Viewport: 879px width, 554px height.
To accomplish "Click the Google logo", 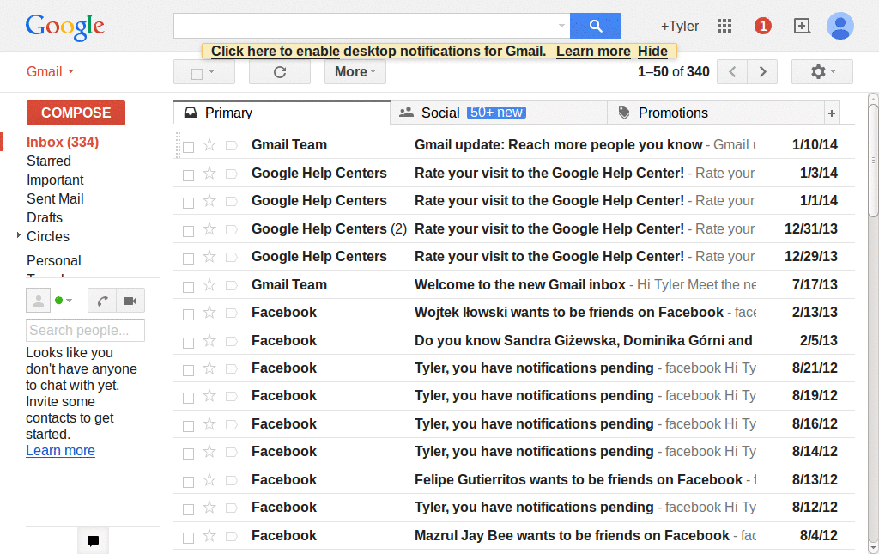I will click(x=65, y=27).
